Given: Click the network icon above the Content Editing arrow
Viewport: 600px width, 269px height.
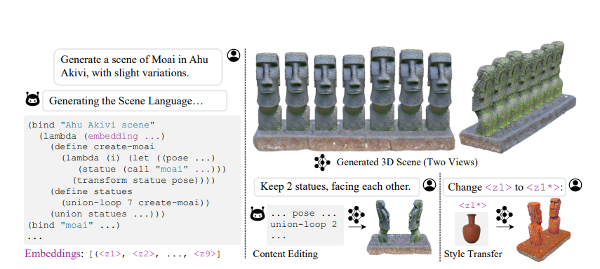Looking at the screenshot, I should (356, 215).
